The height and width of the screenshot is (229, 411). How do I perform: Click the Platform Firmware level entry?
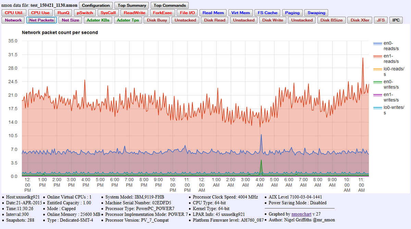coord(228,220)
